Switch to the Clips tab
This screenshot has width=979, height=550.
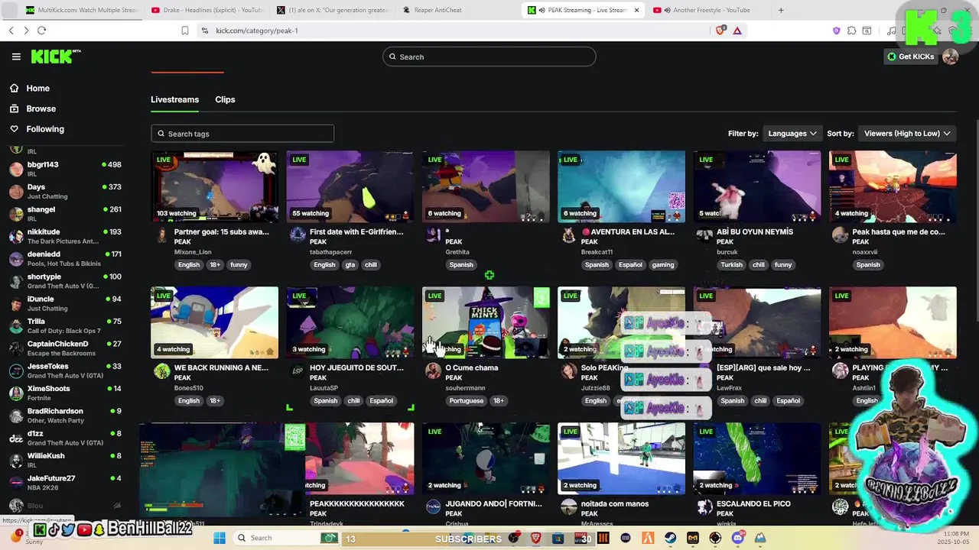point(225,99)
